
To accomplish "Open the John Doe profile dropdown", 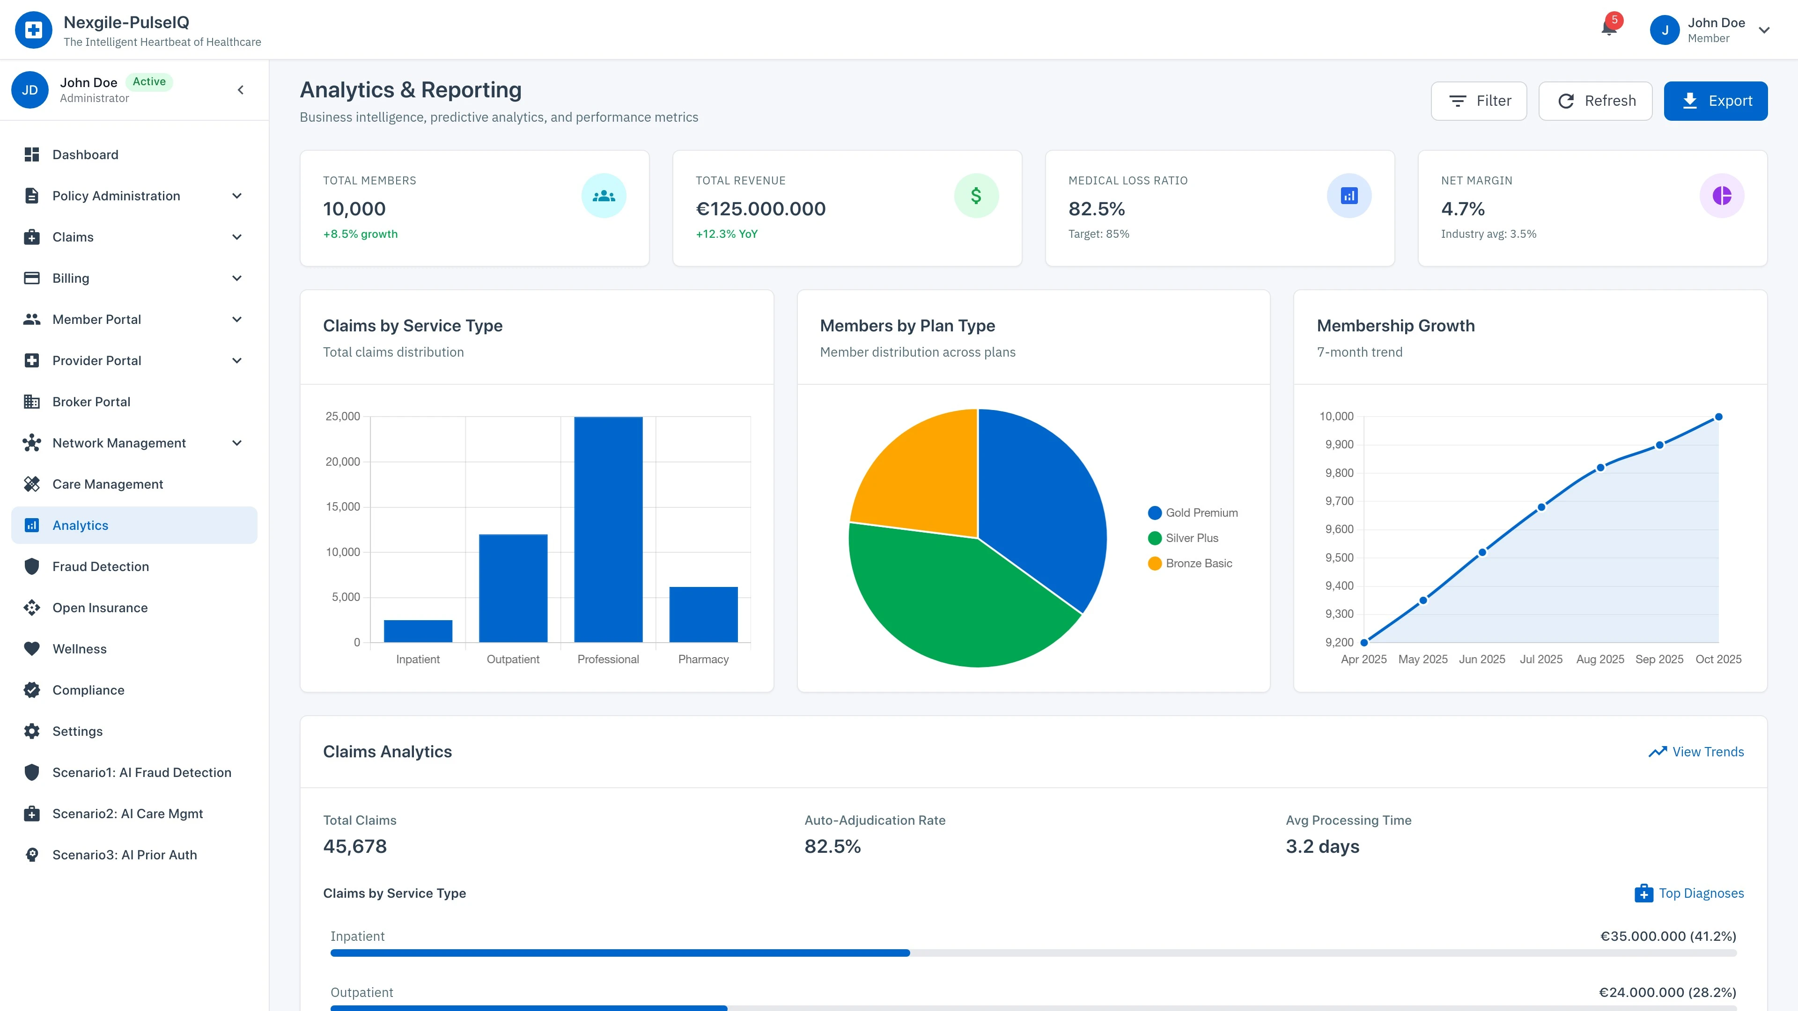I will tap(1714, 30).
